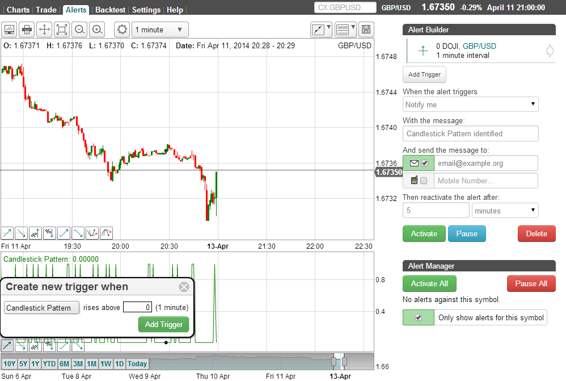Set chart range to Today

click(x=137, y=363)
